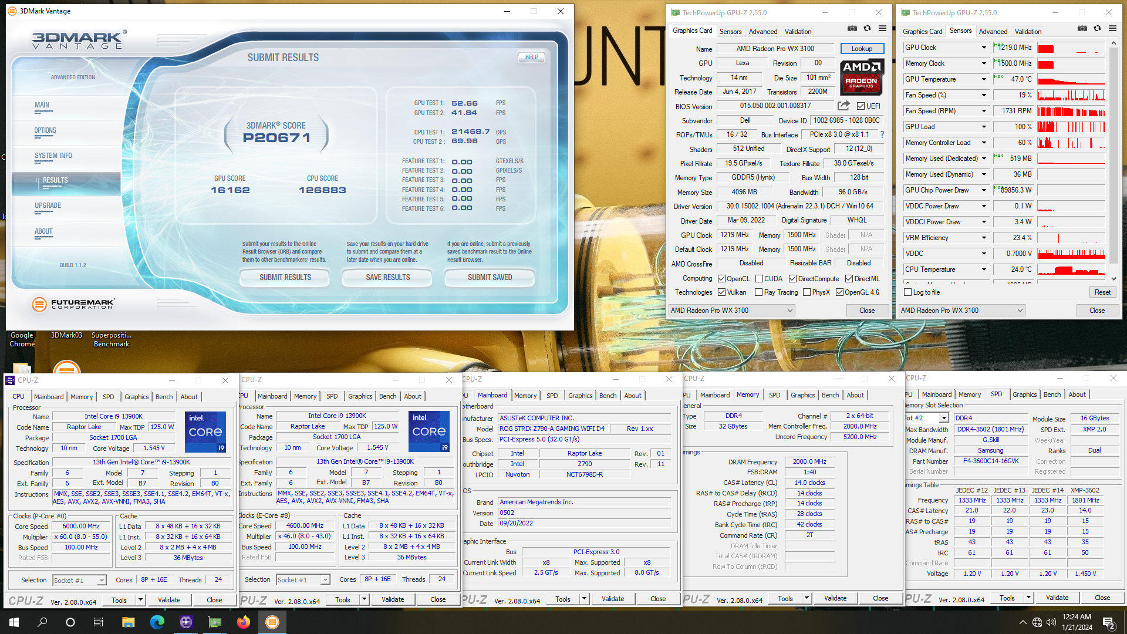The height and width of the screenshot is (634, 1127).
Task: Switch to Validation tab in Sensors GPU-Z window
Action: pyautogui.click(x=1028, y=32)
